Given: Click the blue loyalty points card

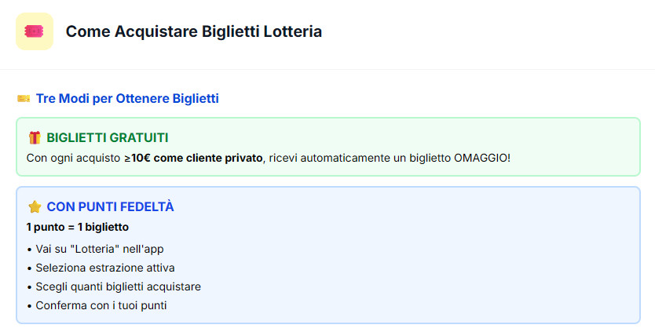Looking at the screenshot, I should click(x=328, y=255).
